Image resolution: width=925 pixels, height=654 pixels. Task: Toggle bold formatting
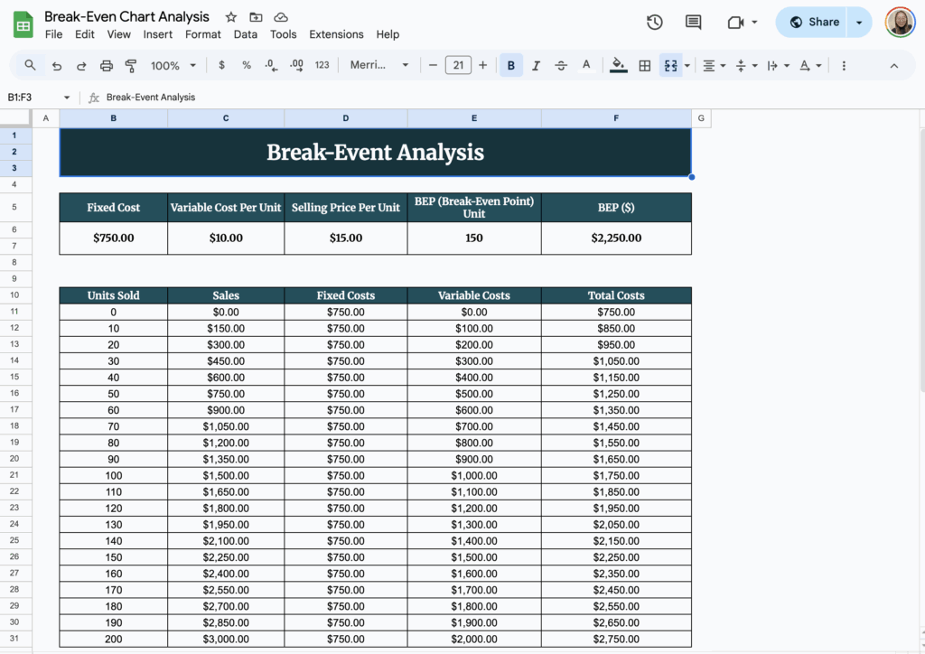point(510,65)
